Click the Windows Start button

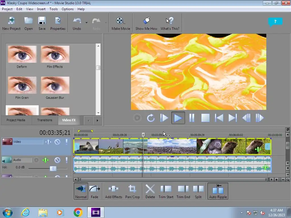(8, 212)
